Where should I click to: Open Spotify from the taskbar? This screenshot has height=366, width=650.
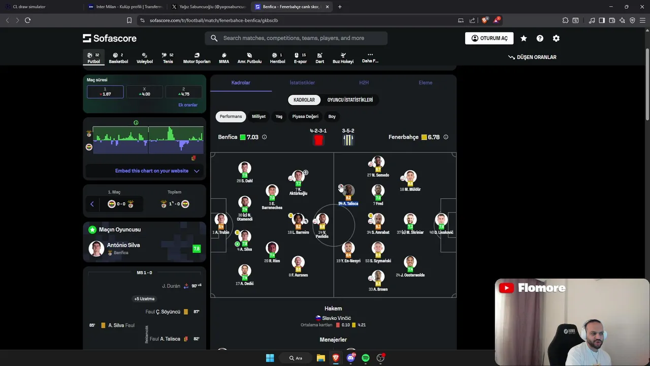(366, 358)
